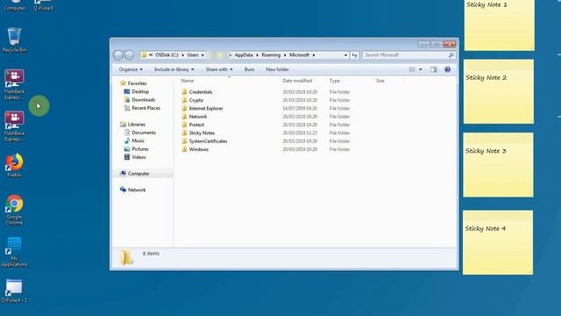
Task: Open the Share with dropdown
Action: click(219, 69)
